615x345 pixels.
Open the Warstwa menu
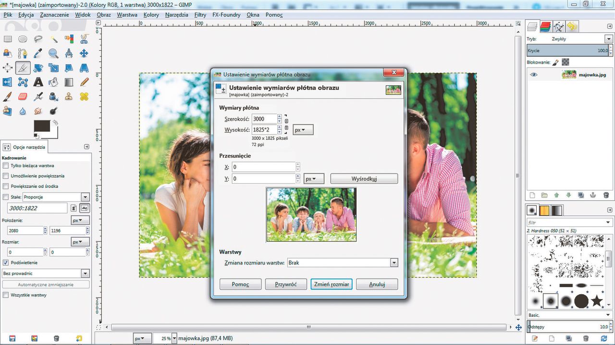click(x=127, y=15)
